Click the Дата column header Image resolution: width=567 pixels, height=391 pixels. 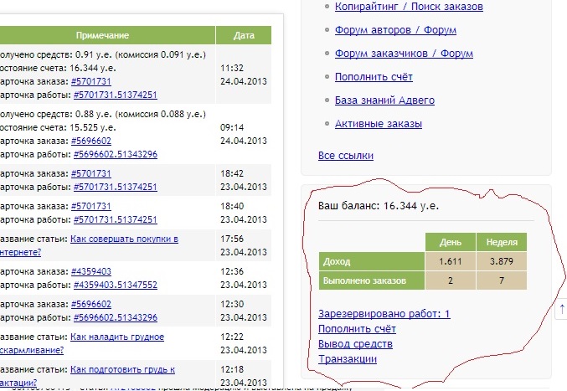244,36
